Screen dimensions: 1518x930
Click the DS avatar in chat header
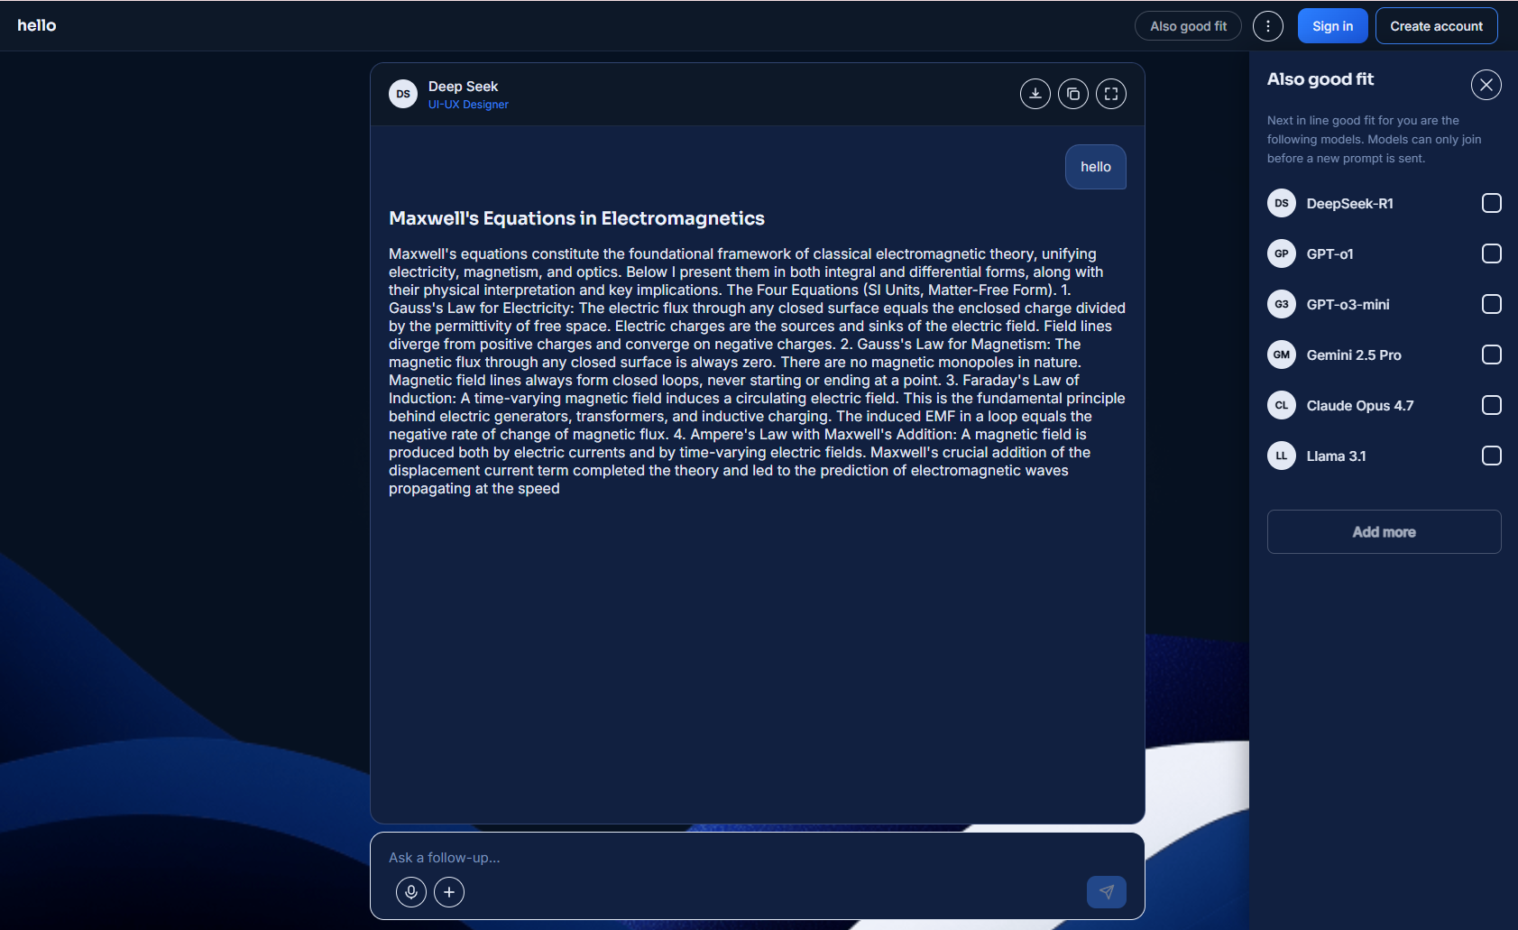click(403, 94)
